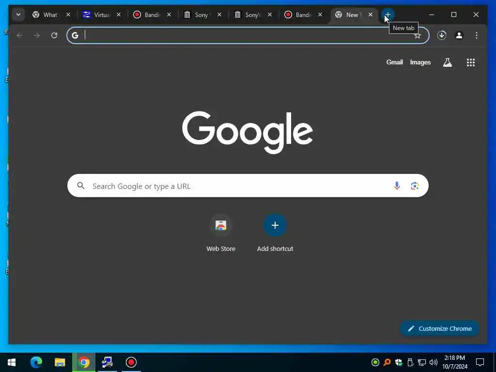
Task: Open Search Labs flask icon
Action: (x=447, y=62)
